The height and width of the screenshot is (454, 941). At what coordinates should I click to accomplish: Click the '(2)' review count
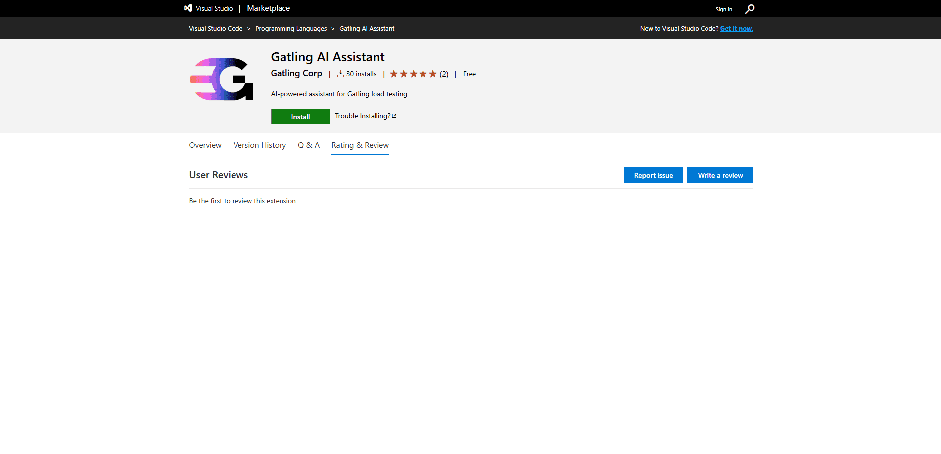click(x=444, y=74)
